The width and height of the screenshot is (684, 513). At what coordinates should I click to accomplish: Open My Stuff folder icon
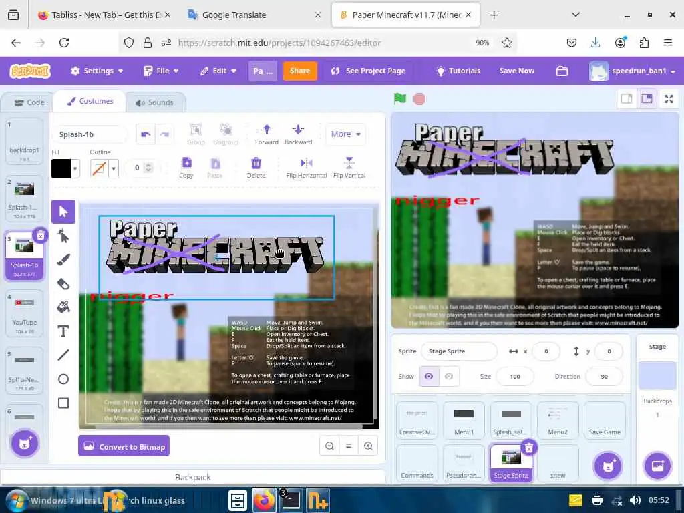pyautogui.click(x=562, y=71)
